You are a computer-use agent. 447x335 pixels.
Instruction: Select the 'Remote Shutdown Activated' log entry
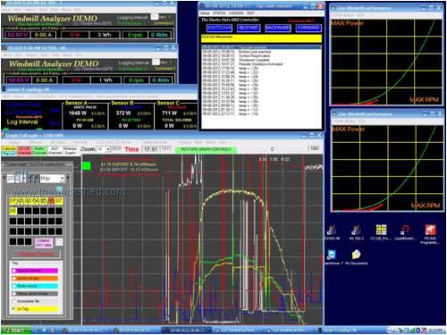pyautogui.click(x=260, y=64)
